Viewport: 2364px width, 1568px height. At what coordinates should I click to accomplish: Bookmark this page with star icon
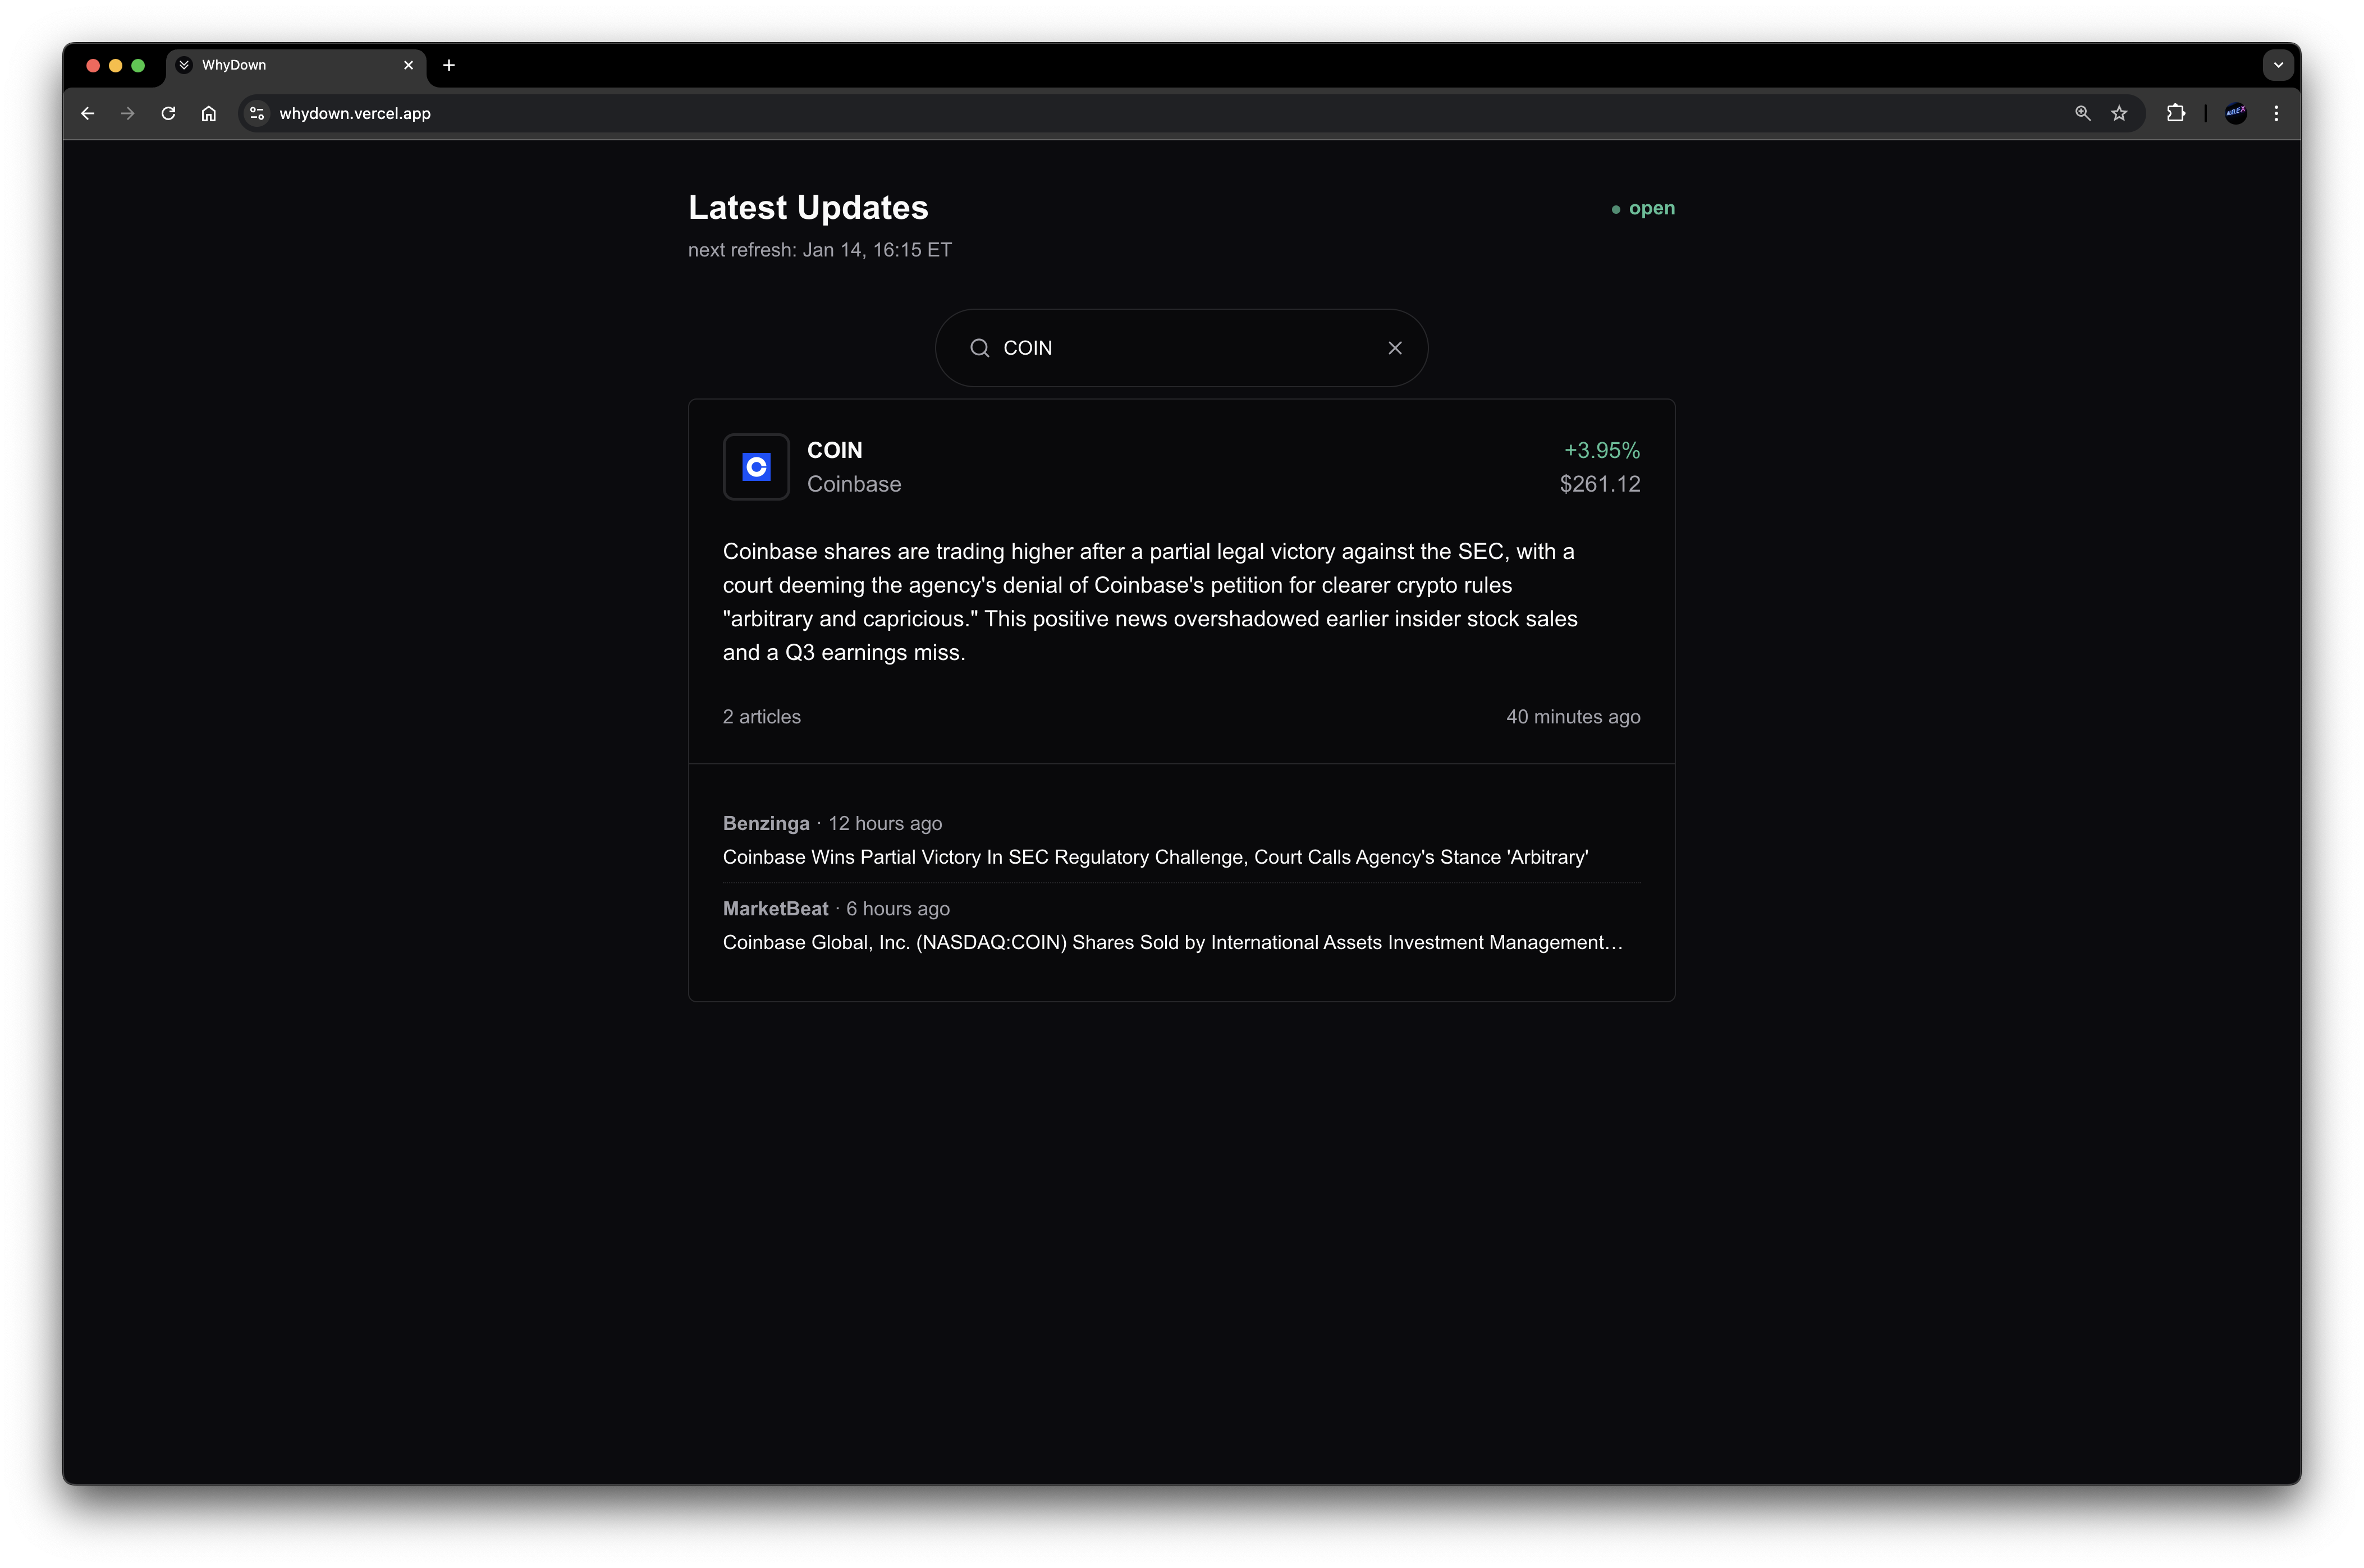(2119, 114)
